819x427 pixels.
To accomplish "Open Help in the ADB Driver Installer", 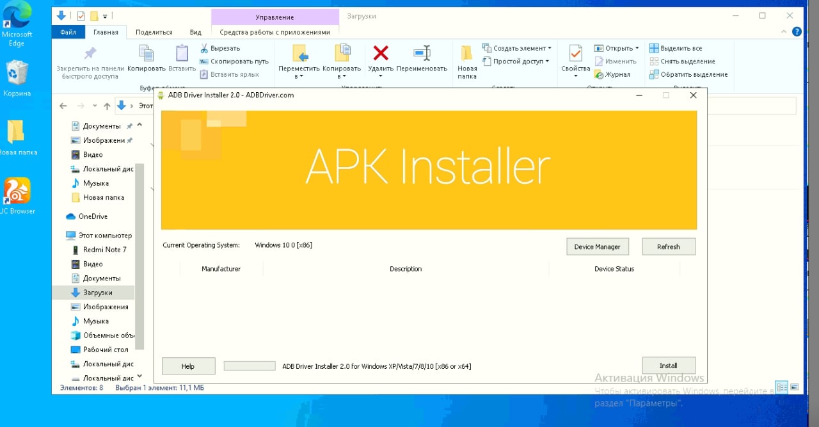I will (187, 366).
